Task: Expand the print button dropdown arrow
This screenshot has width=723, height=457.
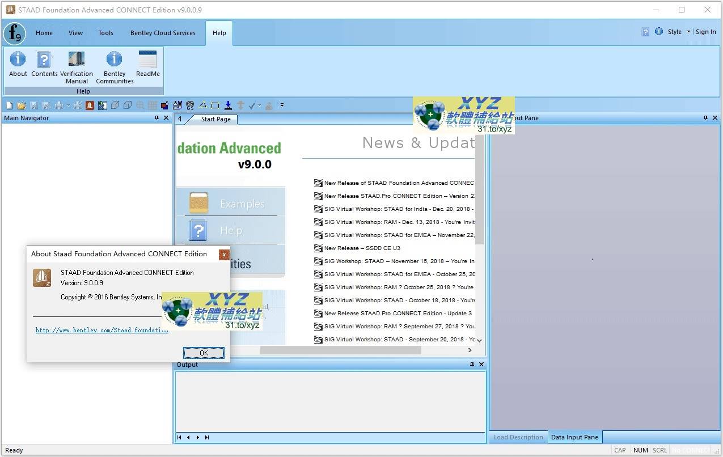Action: pyautogui.click(x=68, y=105)
